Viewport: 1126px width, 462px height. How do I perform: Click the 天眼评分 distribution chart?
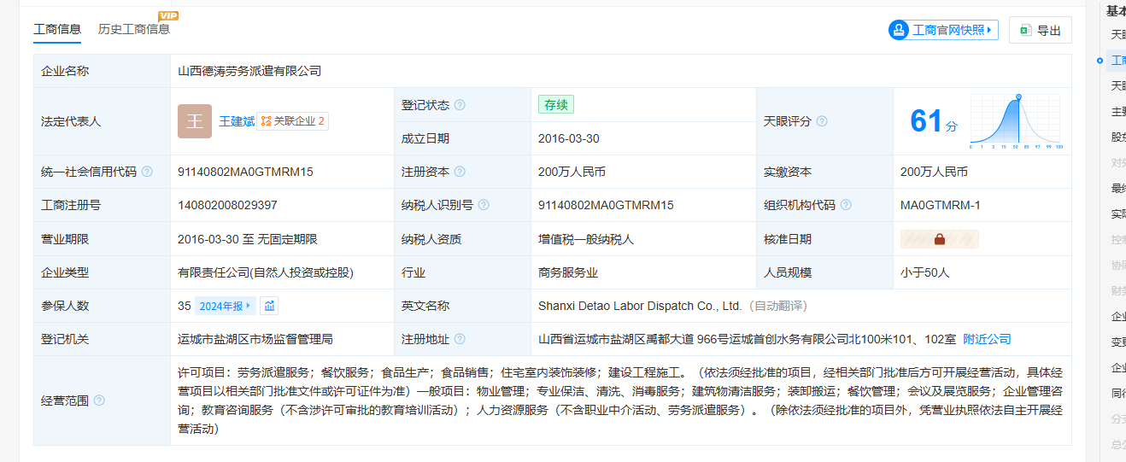1015,121
